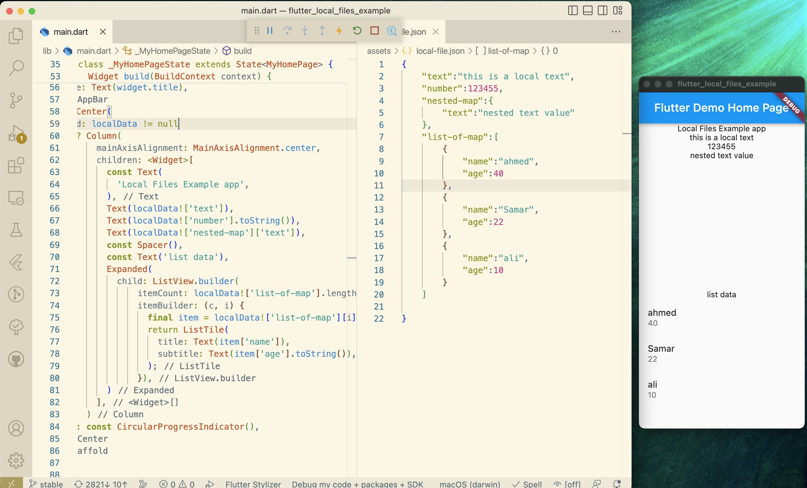Viewport: 807px width, 488px height.
Task: Open the Source Control view
Action: pos(16,100)
